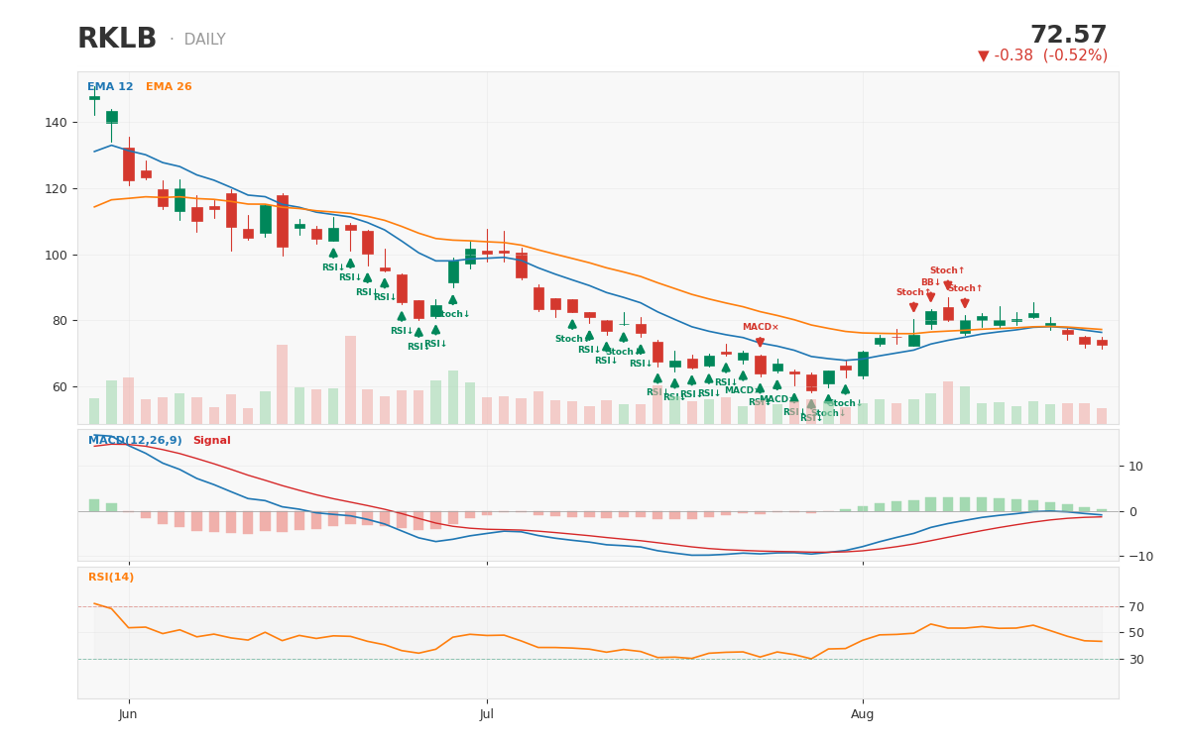Image resolution: width=1190 pixels, height=743 pixels.
Task: Click the 140 price axis label
Action: (55, 123)
